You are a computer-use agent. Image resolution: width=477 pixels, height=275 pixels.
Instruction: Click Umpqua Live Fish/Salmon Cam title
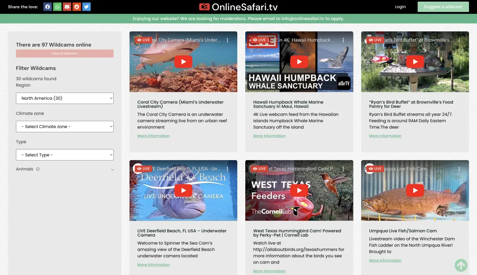(x=403, y=231)
